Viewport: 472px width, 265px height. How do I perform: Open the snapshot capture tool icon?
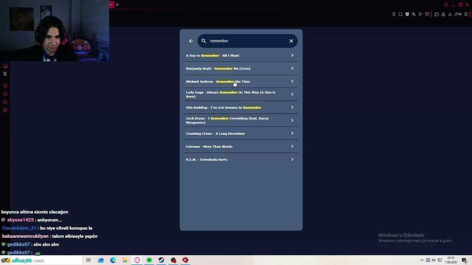[x=400, y=14]
